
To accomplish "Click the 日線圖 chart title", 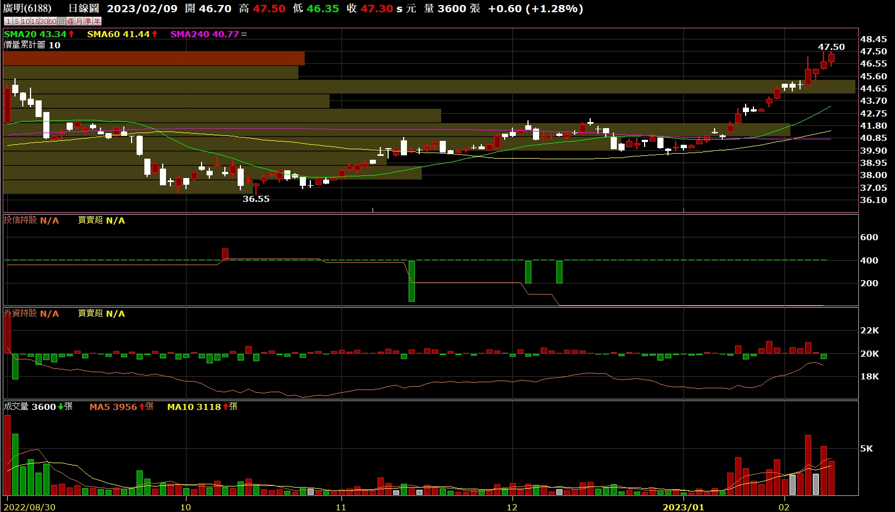I will pos(84,8).
